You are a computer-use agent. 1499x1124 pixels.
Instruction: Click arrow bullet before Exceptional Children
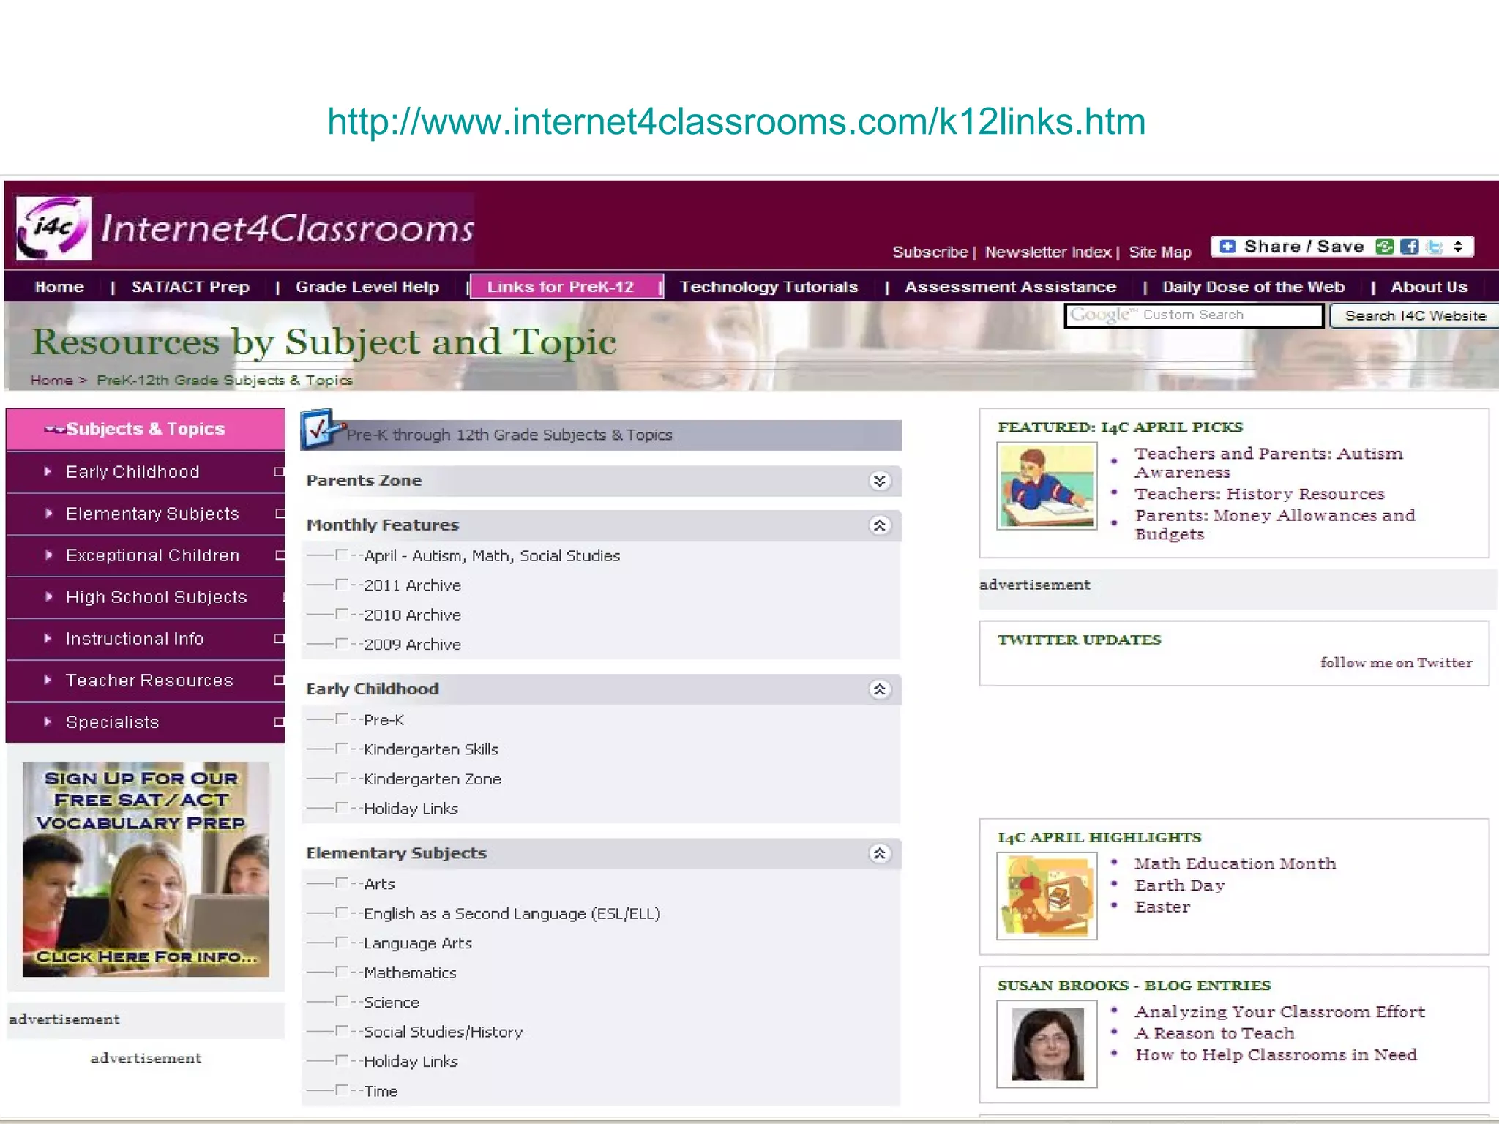coord(48,555)
